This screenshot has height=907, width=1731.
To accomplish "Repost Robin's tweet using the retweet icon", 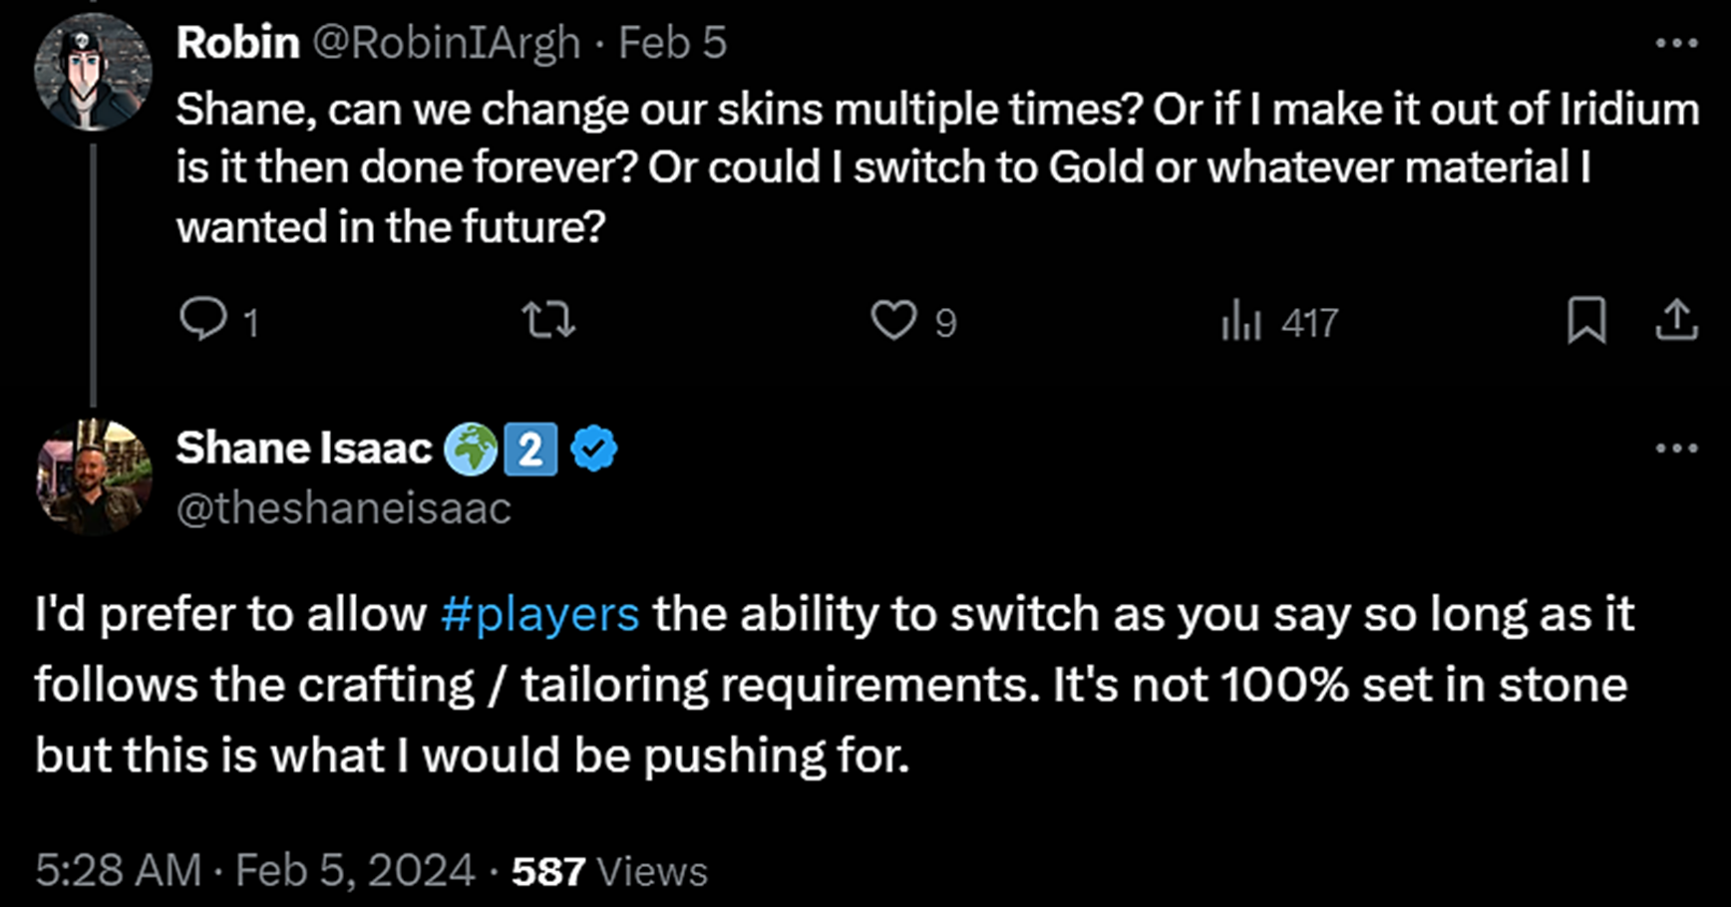I will tap(548, 321).
